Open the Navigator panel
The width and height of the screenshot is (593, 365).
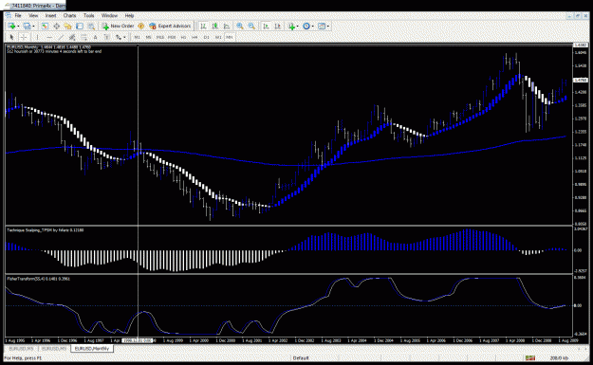[67, 27]
